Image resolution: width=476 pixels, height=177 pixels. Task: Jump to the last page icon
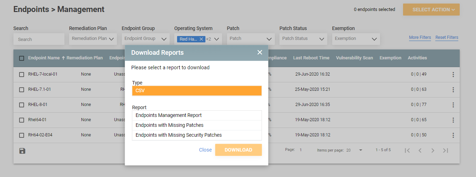(x=445, y=151)
